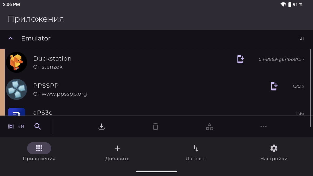Screen dimensions: 313x176
Task: Select the PPSSPP app entry
Action: pyautogui.click(x=104, y=89)
